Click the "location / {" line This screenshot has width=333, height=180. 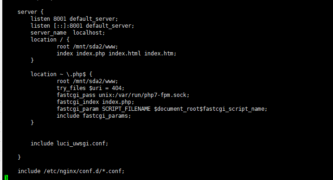pos(50,40)
